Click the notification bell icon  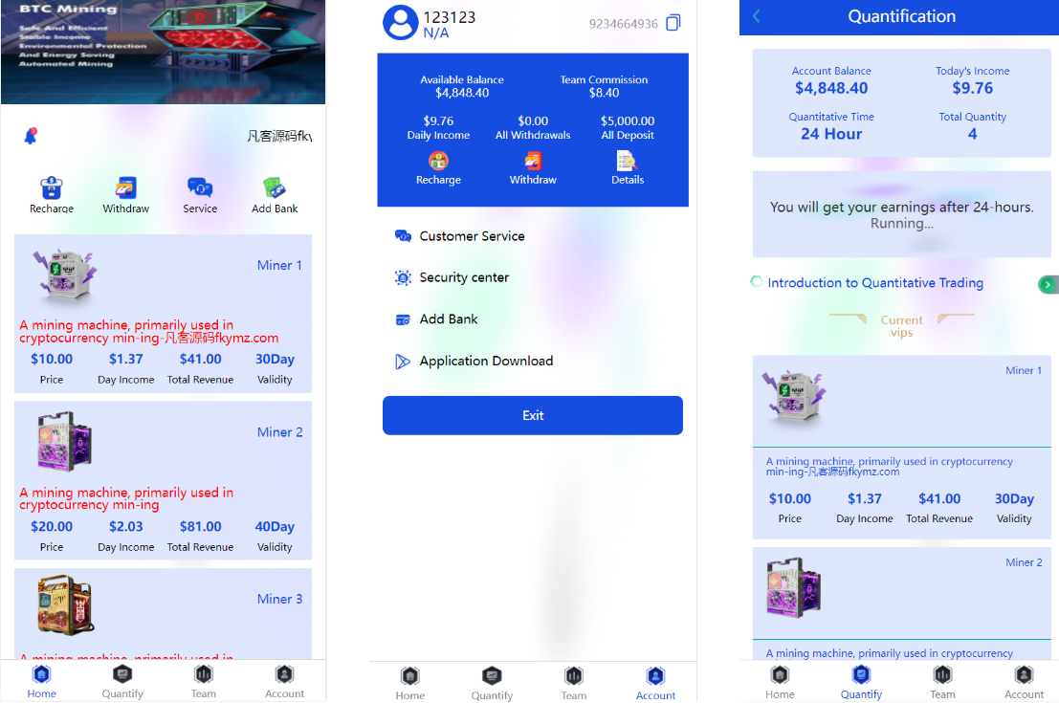click(31, 136)
